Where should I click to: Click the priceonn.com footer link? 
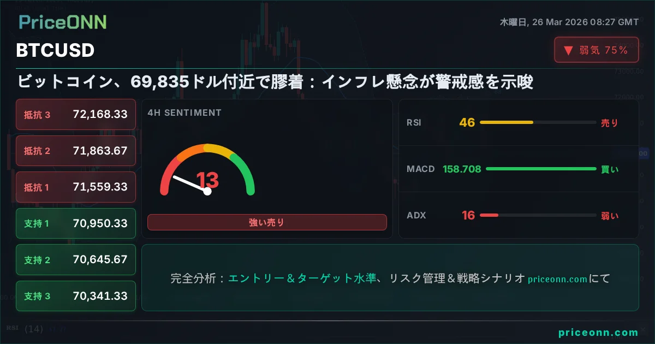tap(598, 332)
